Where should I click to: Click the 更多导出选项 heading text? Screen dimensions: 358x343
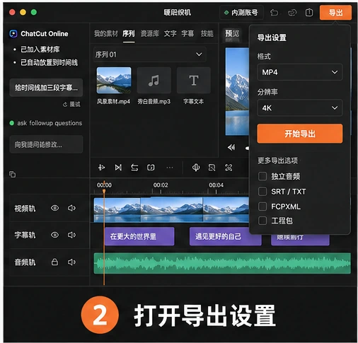pos(277,161)
